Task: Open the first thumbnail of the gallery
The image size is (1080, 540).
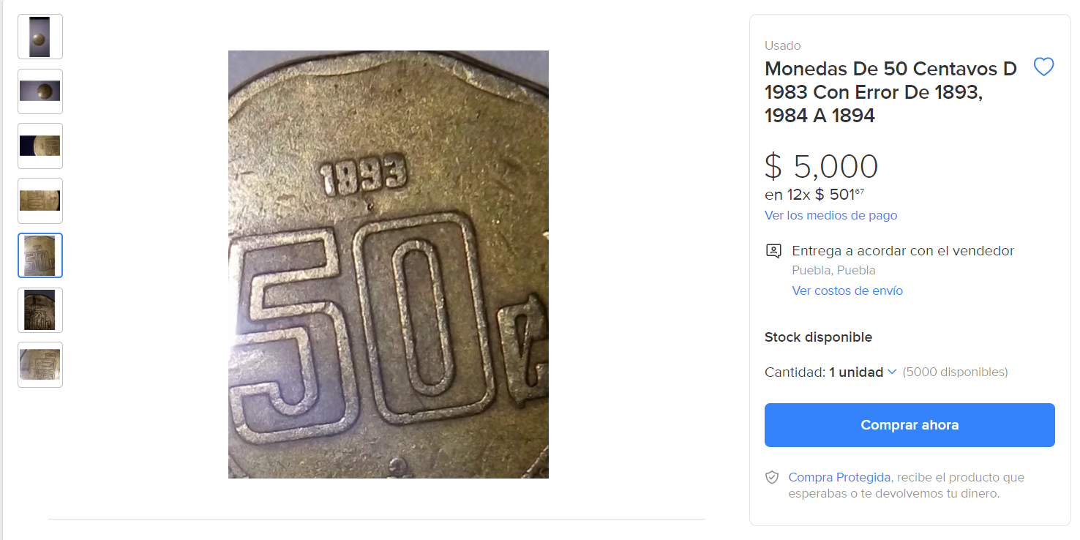Action: tap(40, 37)
